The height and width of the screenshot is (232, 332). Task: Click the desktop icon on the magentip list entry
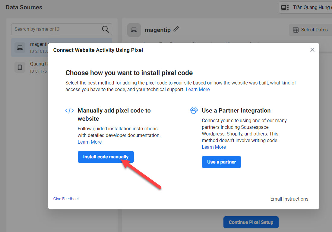coord(20,47)
